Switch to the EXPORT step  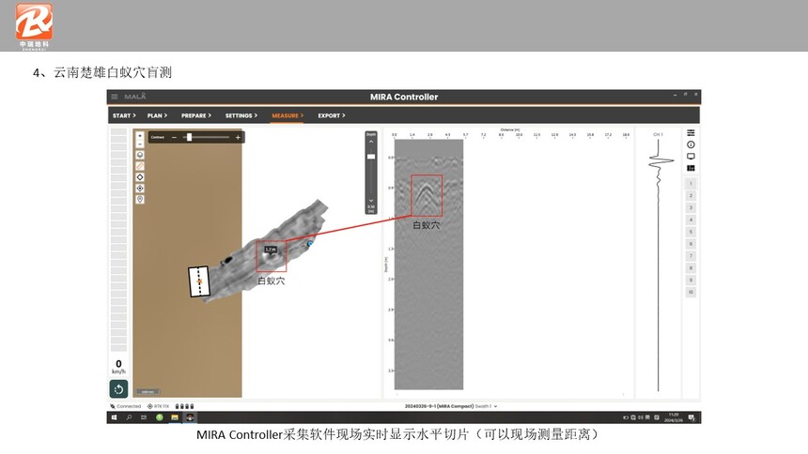click(x=332, y=115)
